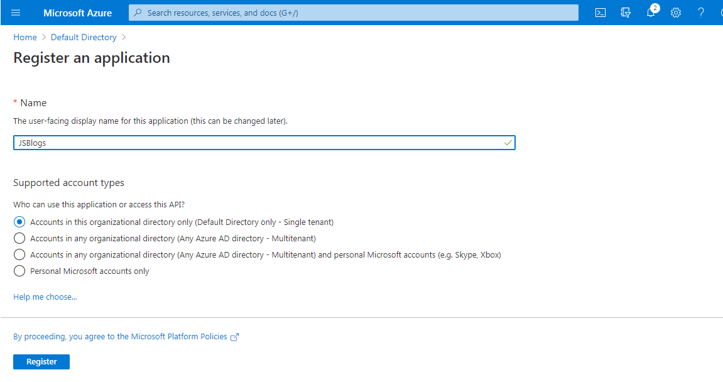Select Multitenant Azure AD directory only option
Viewport: 723px width, 382px height.
(19, 238)
